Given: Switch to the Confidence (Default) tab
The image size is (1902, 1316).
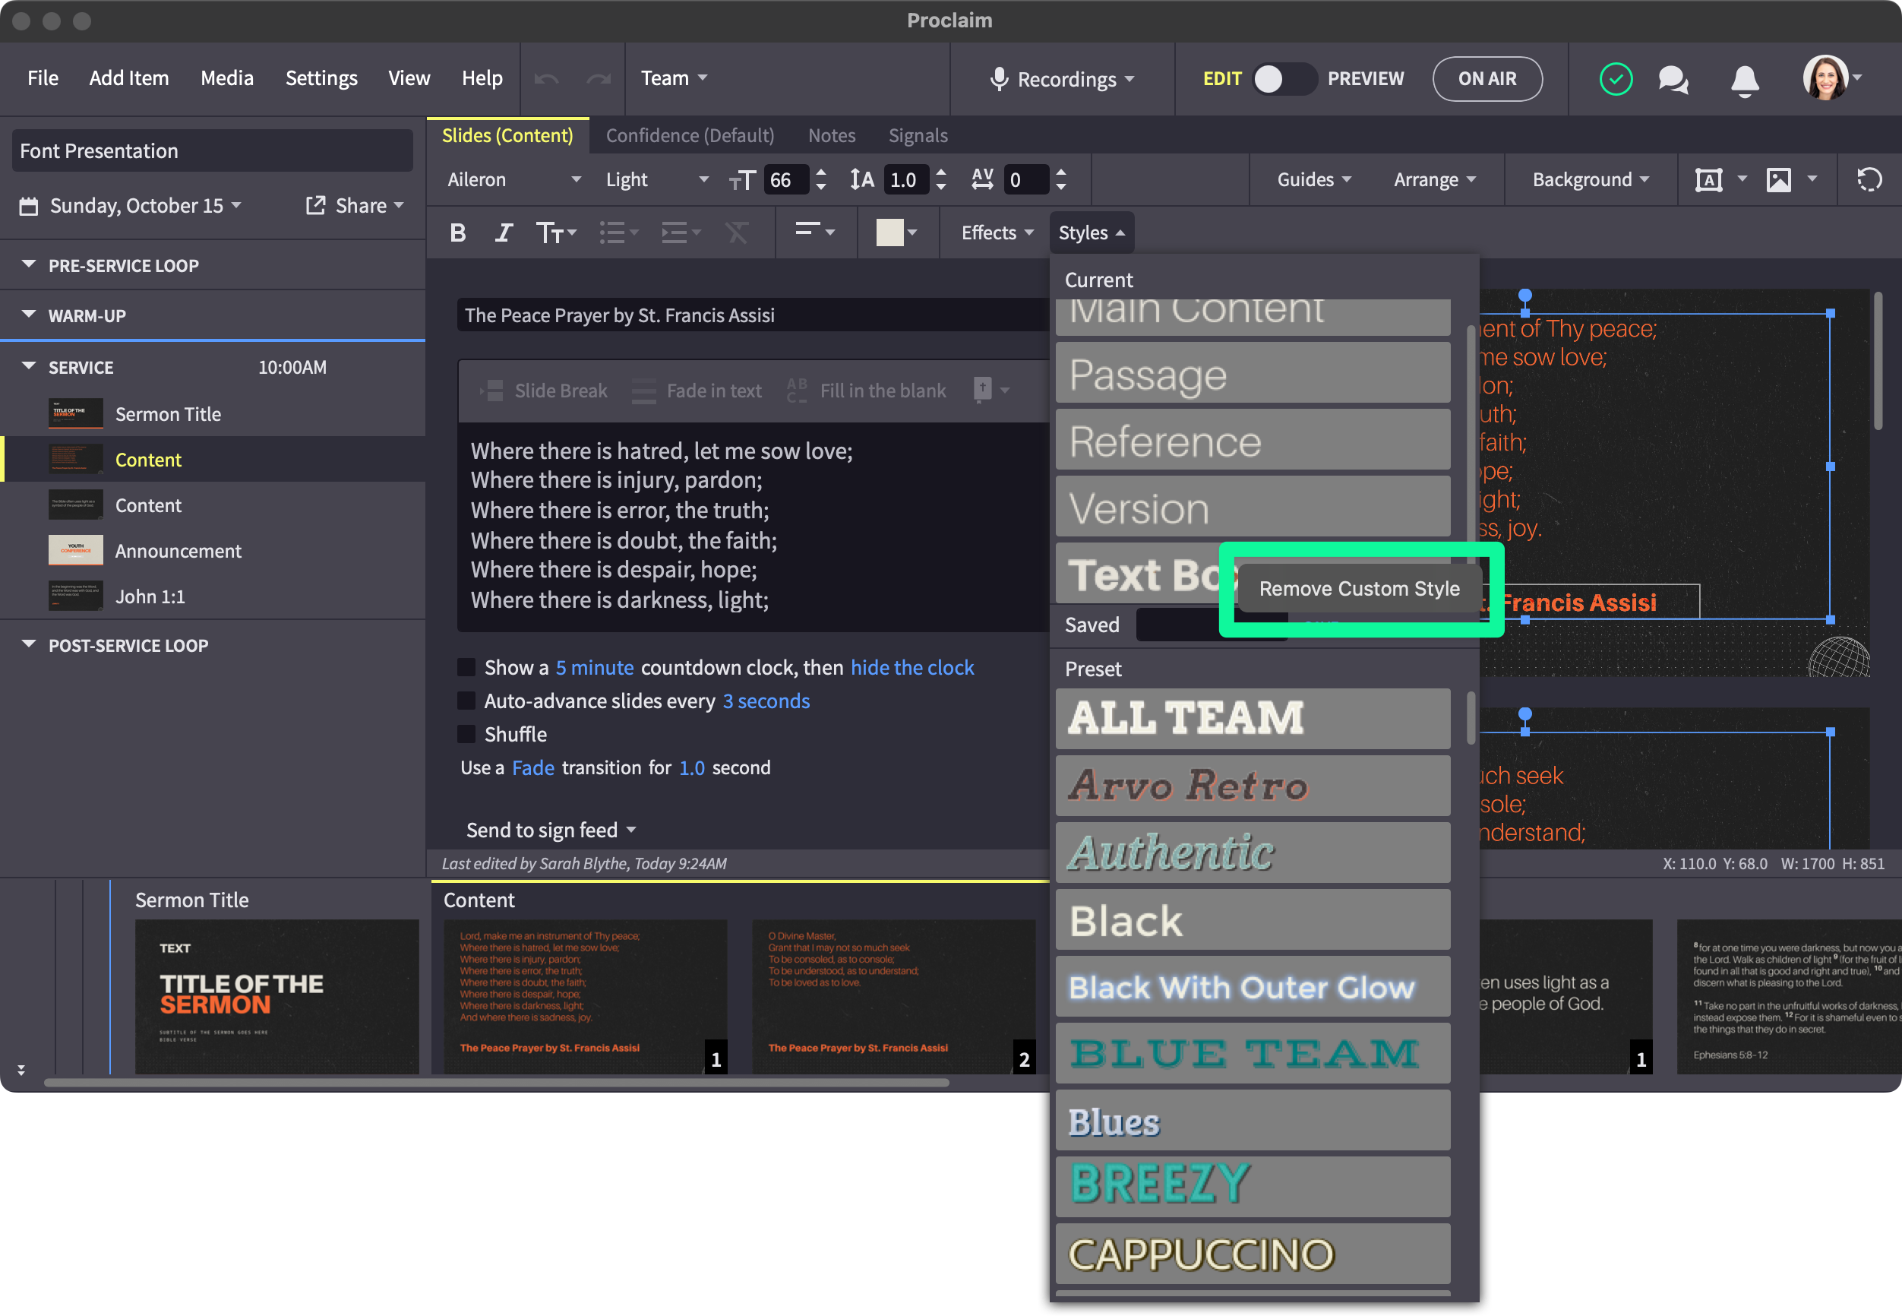Looking at the screenshot, I should click(x=690, y=135).
